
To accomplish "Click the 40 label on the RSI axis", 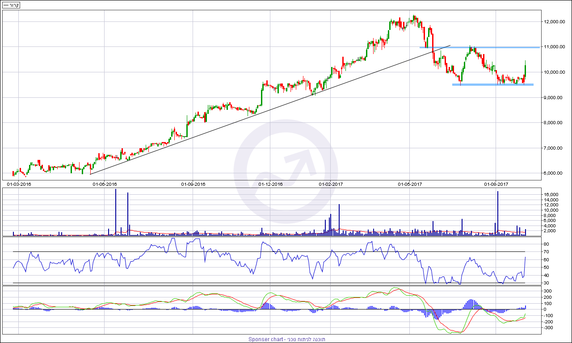I will (546, 275).
